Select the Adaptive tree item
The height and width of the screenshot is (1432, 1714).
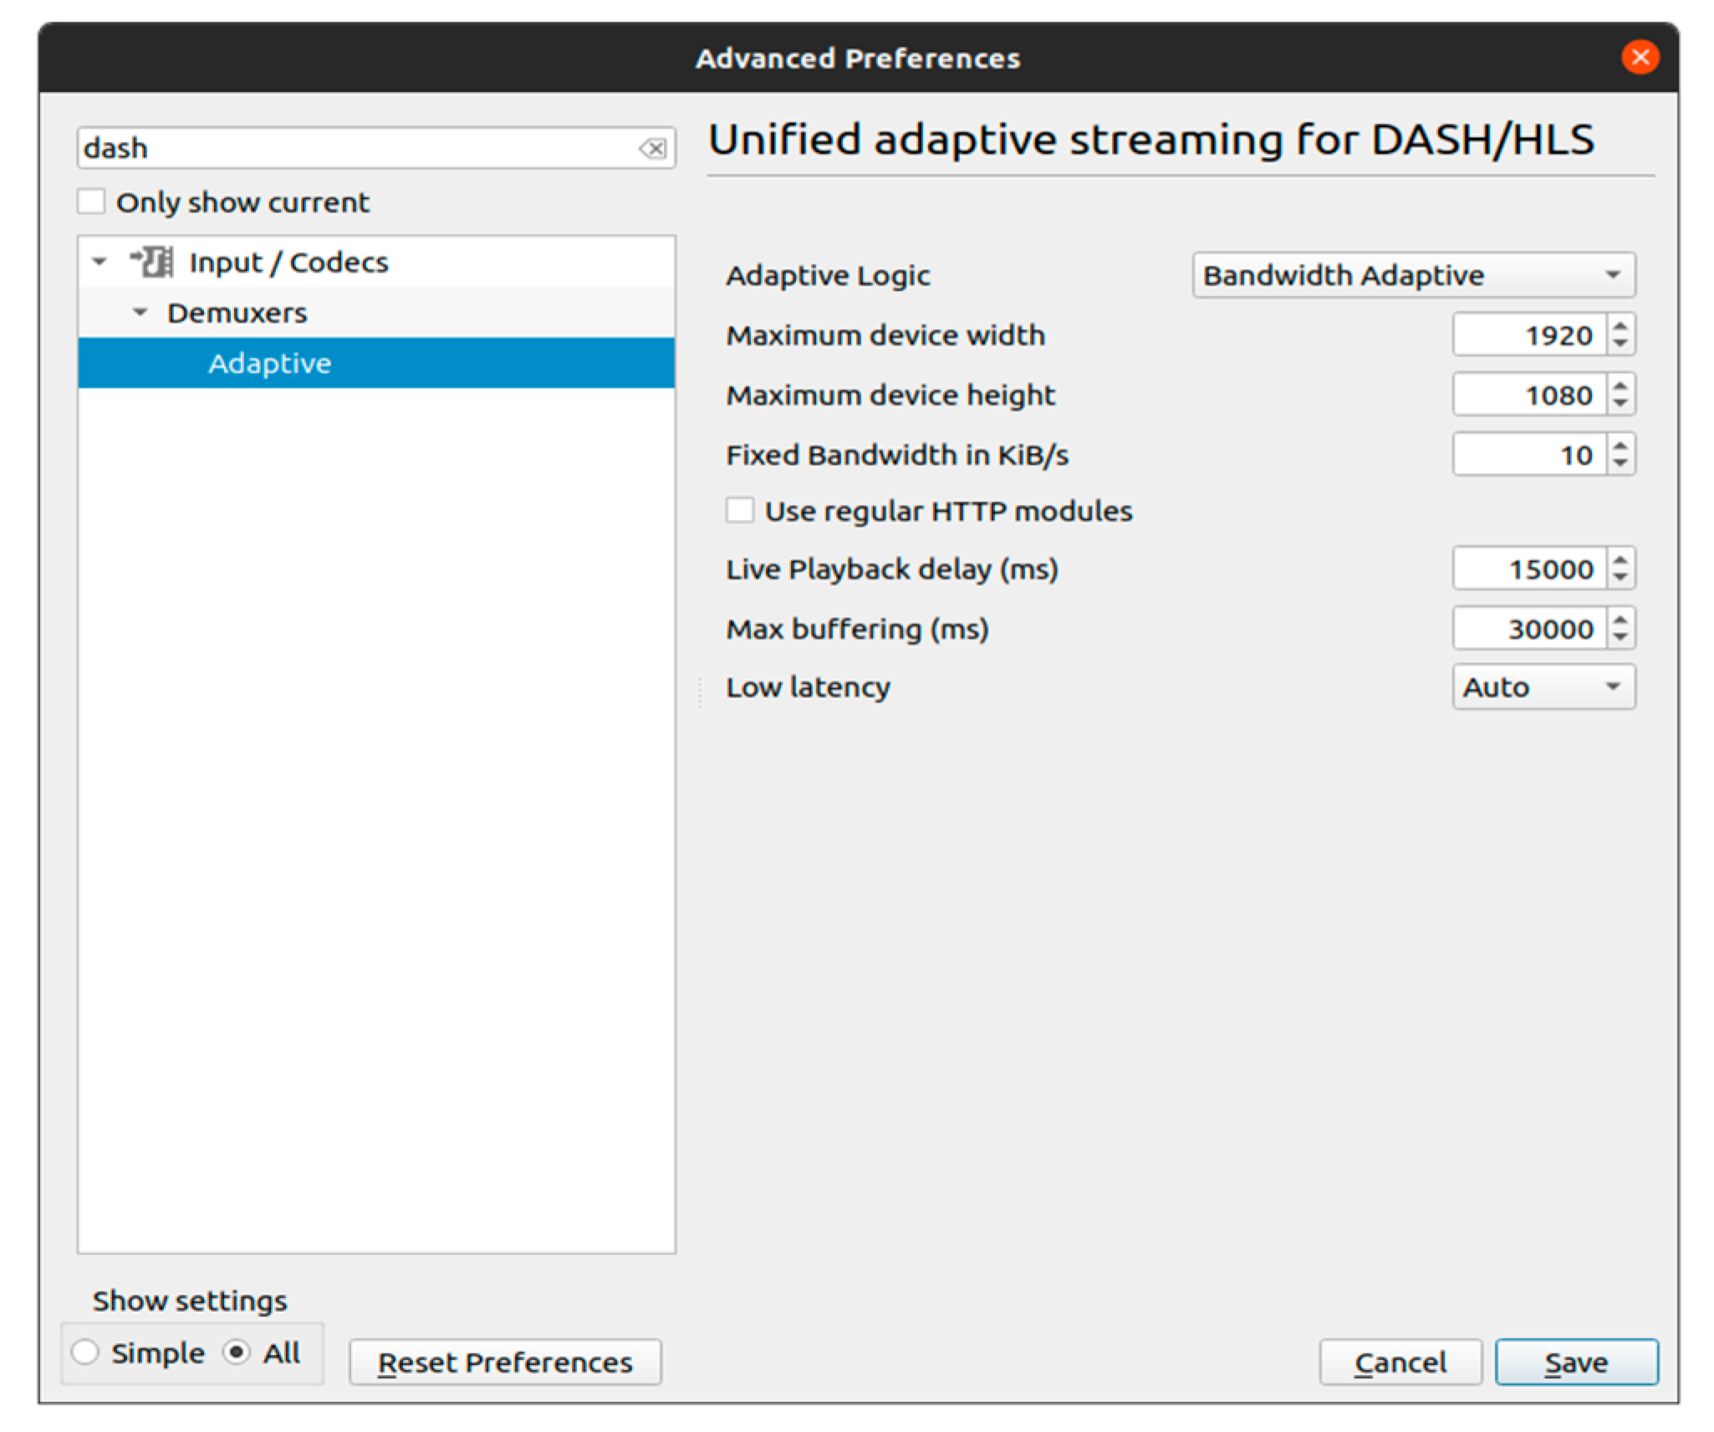pyautogui.click(x=270, y=363)
